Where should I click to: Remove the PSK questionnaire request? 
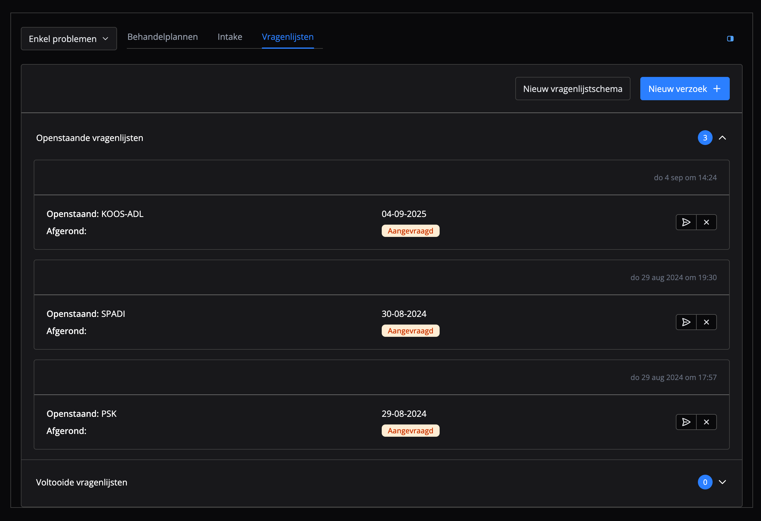[706, 422]
